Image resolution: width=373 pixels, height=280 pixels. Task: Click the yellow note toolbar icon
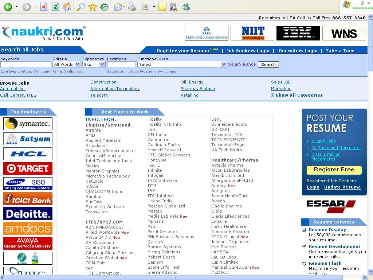tap(162, 7)
